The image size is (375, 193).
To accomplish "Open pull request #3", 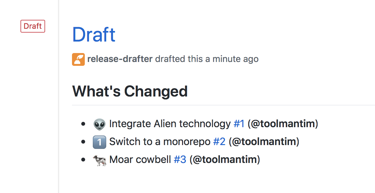I will [x=180, y=159].
